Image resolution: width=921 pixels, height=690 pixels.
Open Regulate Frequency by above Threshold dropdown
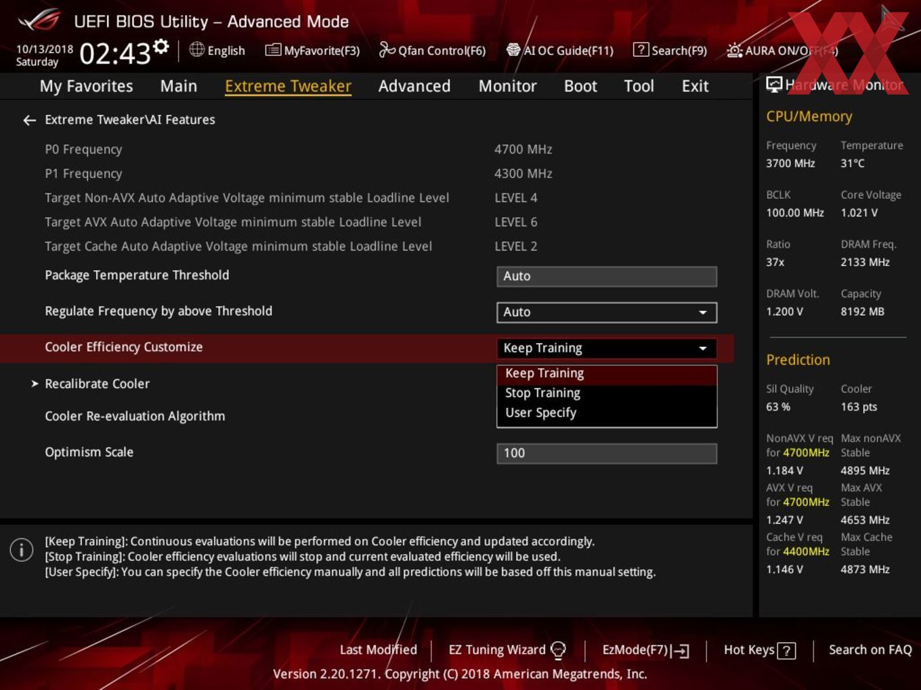[x=607, y=312]
